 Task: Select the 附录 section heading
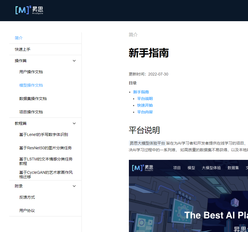(x=19, y=186)
